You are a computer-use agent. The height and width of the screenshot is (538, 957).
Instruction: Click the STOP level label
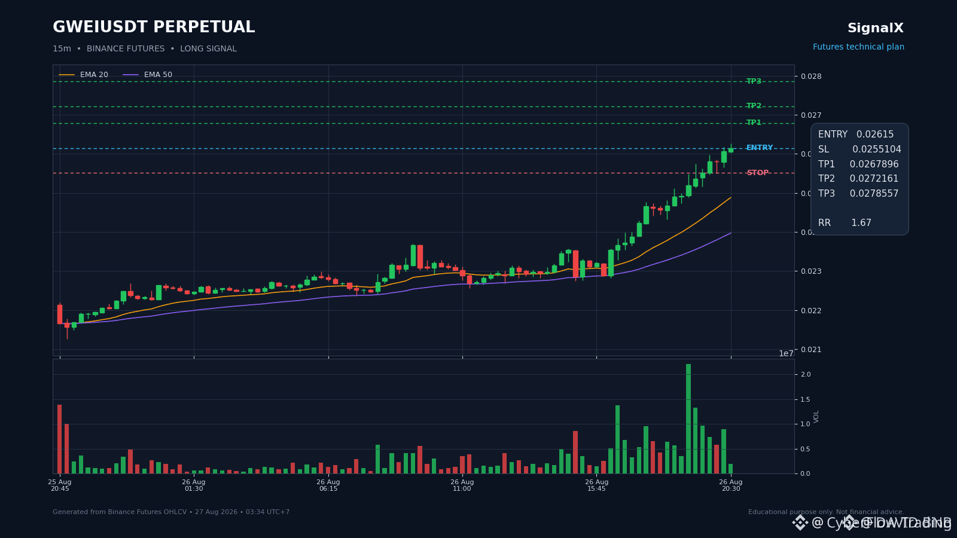(x=758, y=173)
